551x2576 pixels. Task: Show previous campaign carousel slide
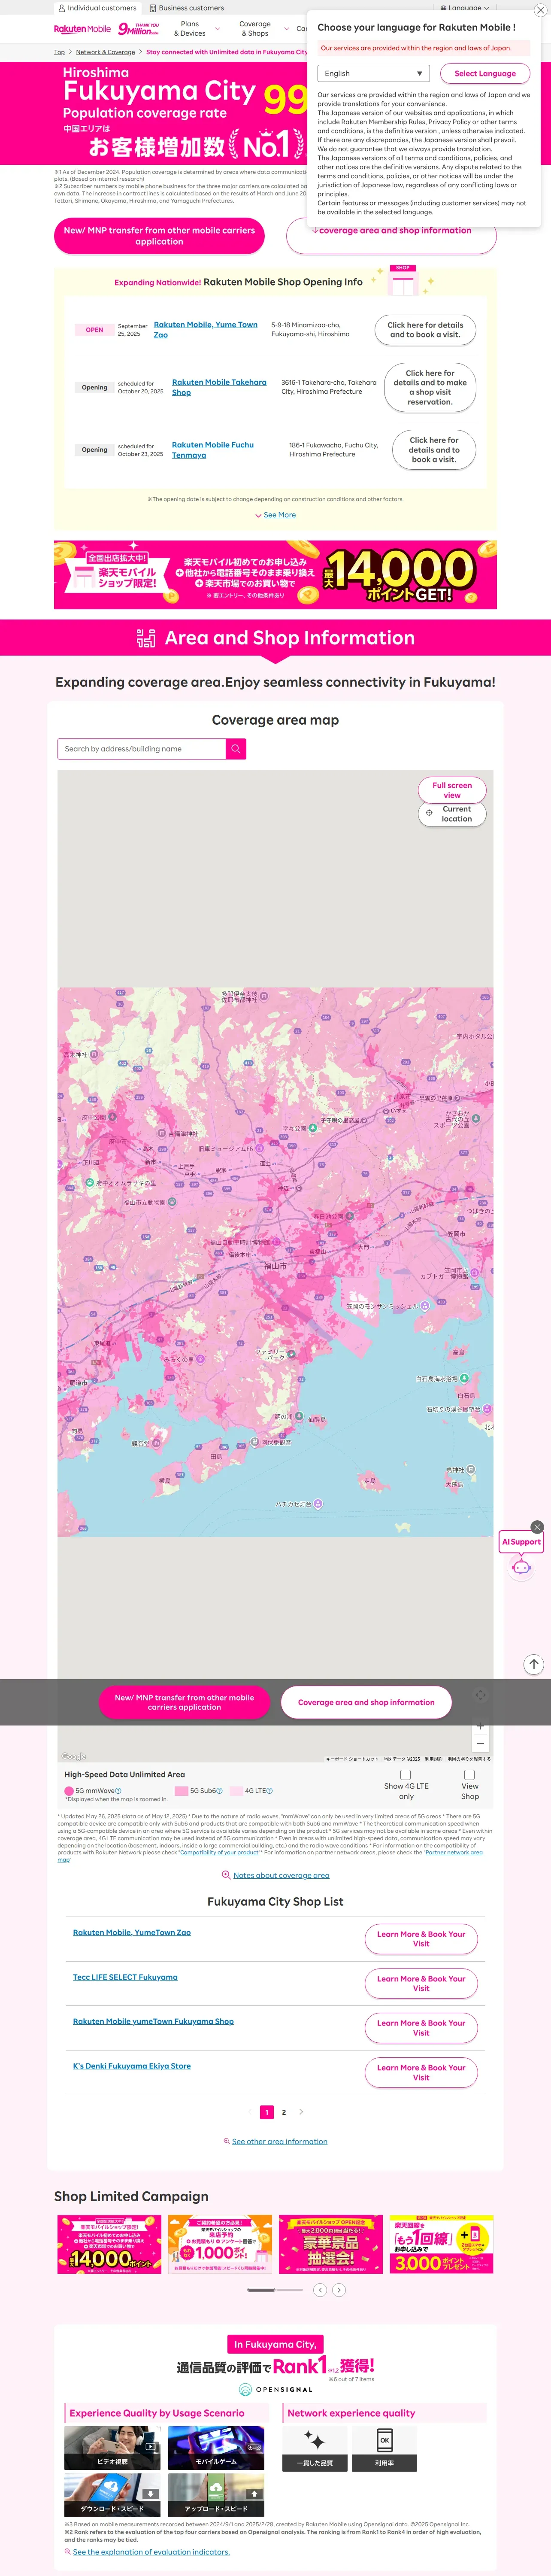tap(320, 2290)
